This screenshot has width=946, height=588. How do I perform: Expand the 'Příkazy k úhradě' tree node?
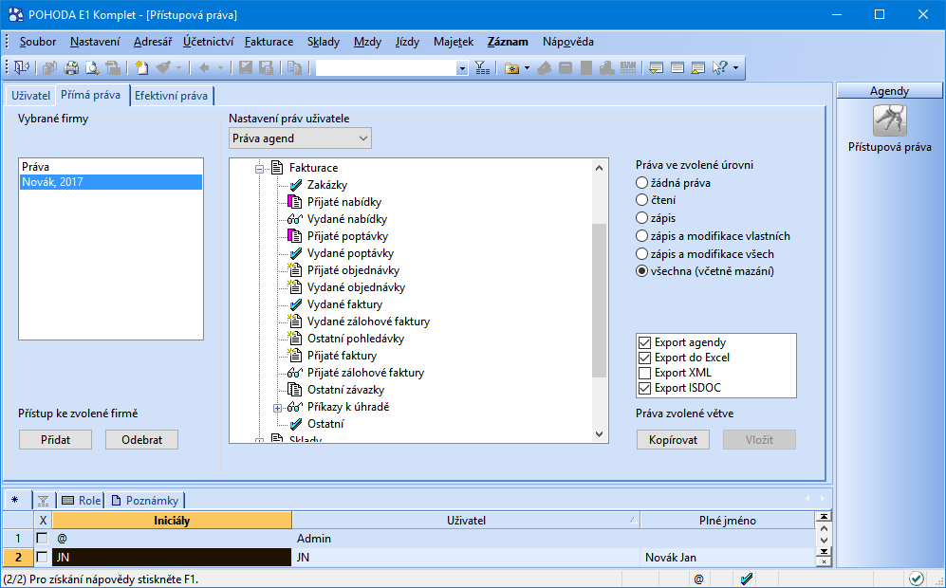277,408
